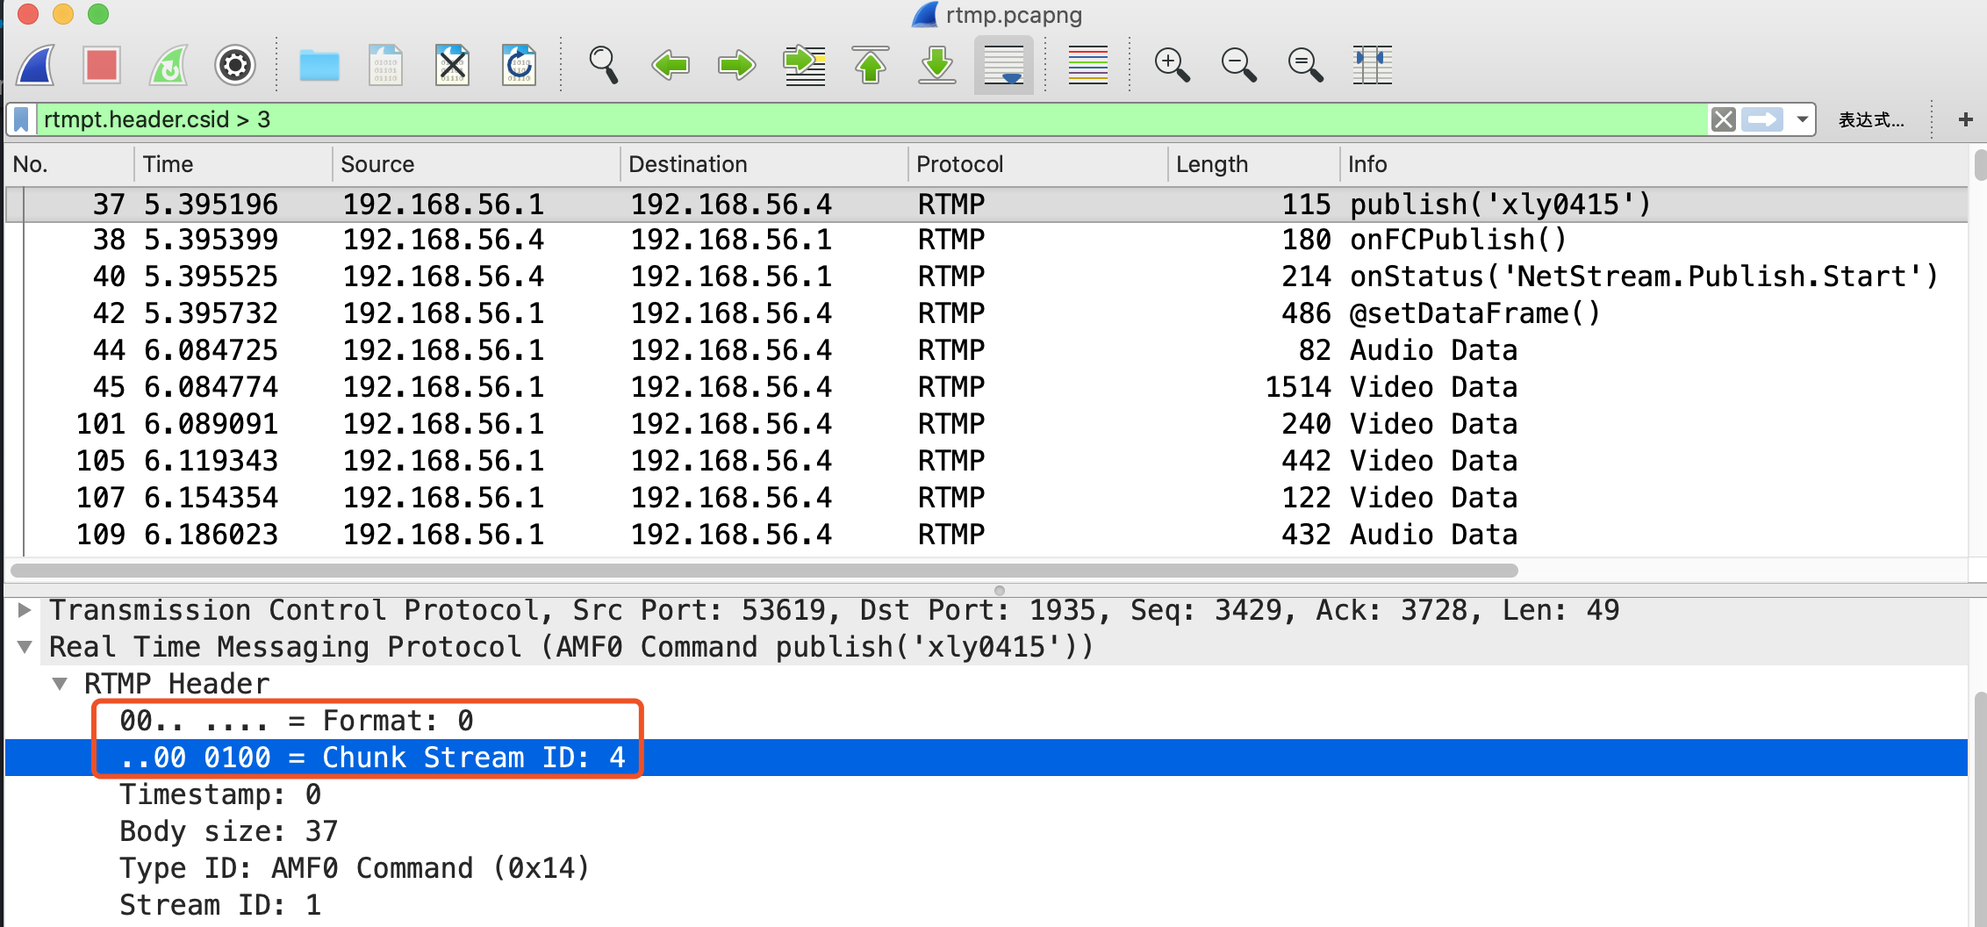
Task: Select packet 40 onStatus NetStream.Publish.Start
Action: tap(986, 277)
